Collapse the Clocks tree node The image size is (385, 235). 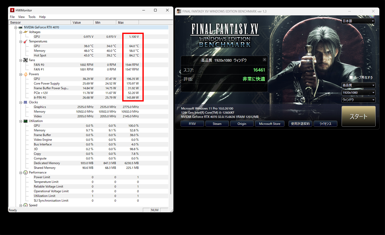click(21, 102)
